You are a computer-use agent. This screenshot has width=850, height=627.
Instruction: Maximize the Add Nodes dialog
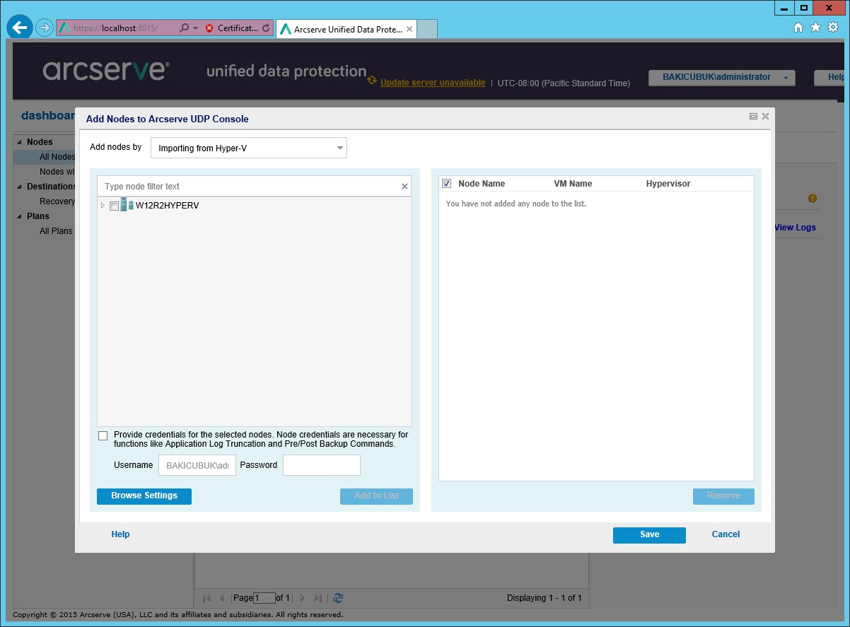[753, 117]
